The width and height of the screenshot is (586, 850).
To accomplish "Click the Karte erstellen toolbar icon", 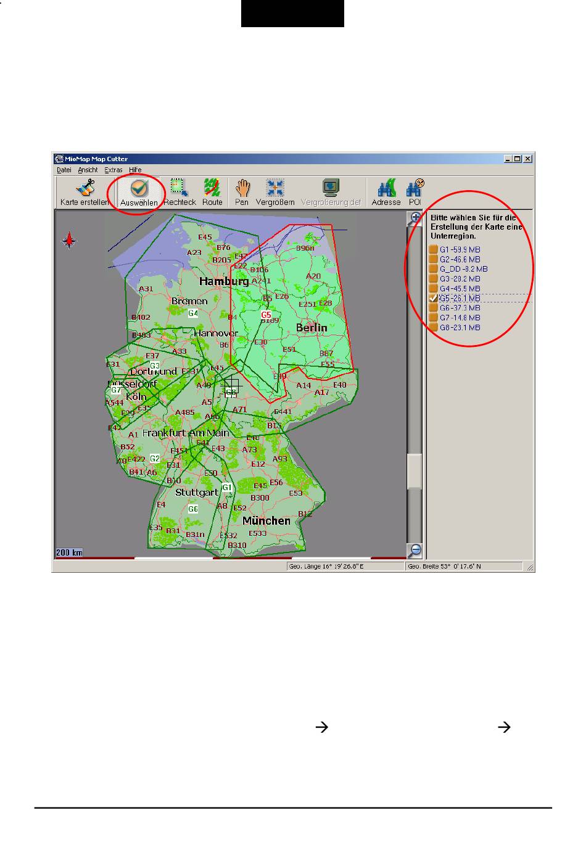I will (84, 192).
